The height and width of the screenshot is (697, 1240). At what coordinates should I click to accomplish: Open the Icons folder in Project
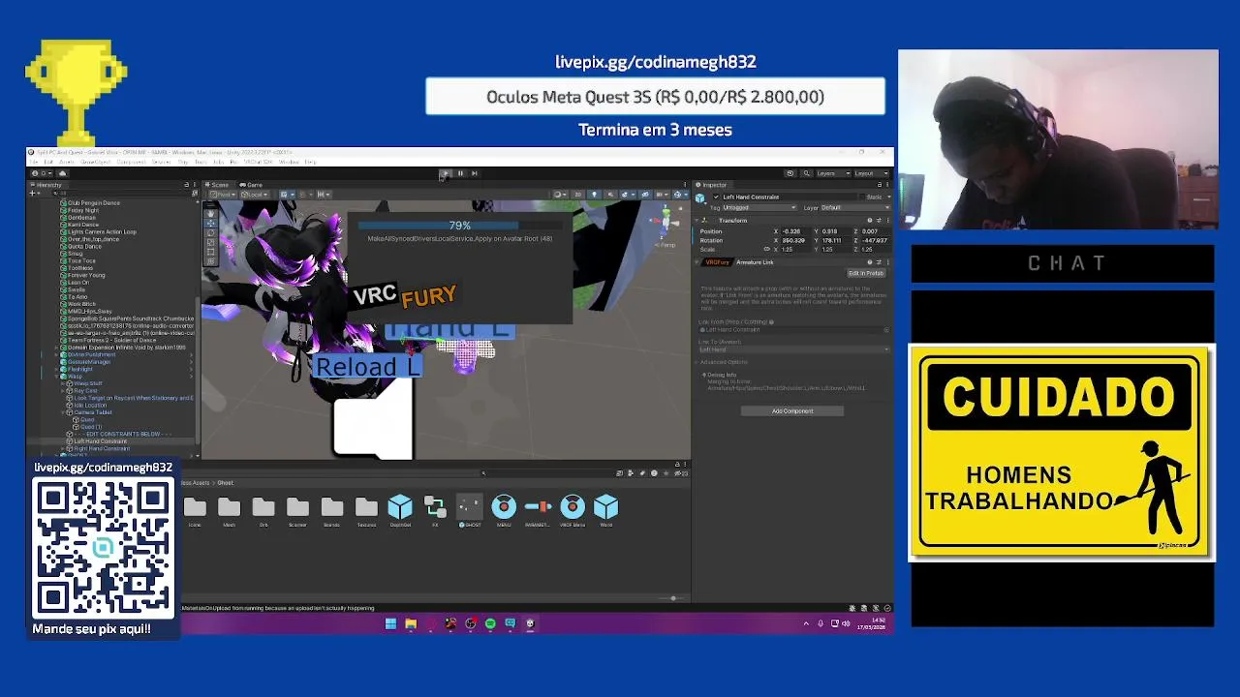pos(195,510)
